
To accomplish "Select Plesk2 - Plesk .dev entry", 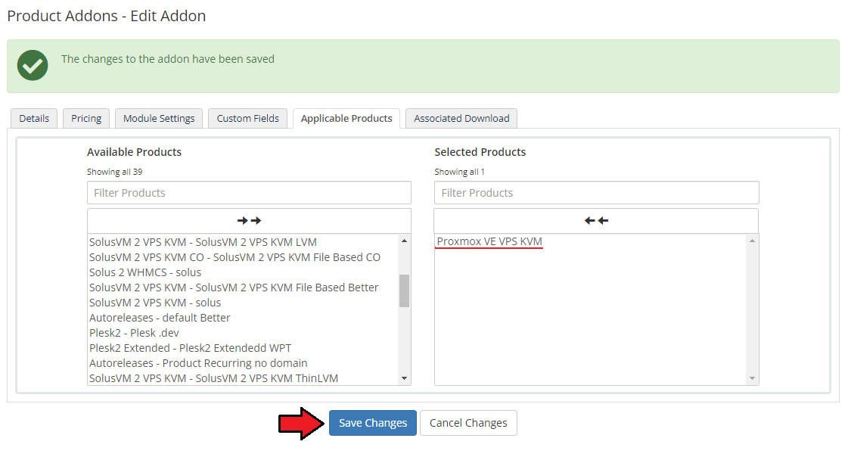I will (243, 333).
